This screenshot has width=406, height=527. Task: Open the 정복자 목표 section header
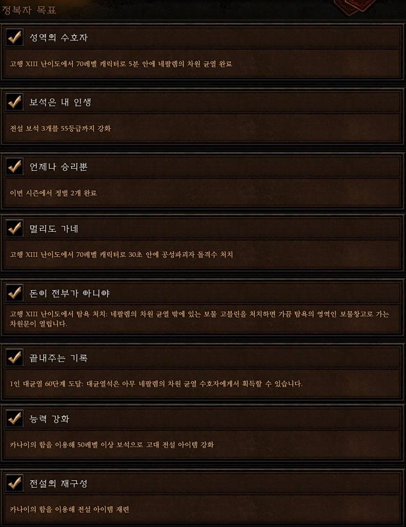(29, 10)
